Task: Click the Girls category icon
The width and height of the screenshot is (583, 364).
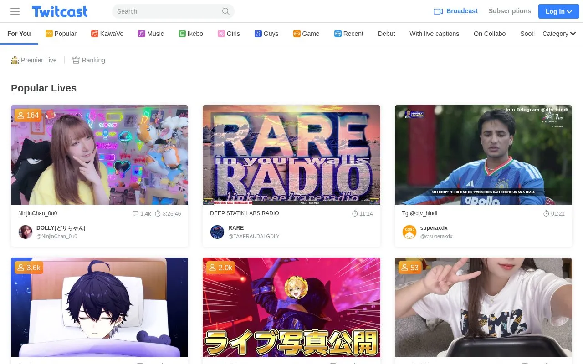Action: tap(221, 34)
